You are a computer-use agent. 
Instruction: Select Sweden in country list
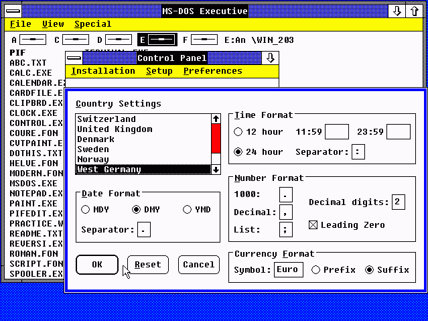143,149
